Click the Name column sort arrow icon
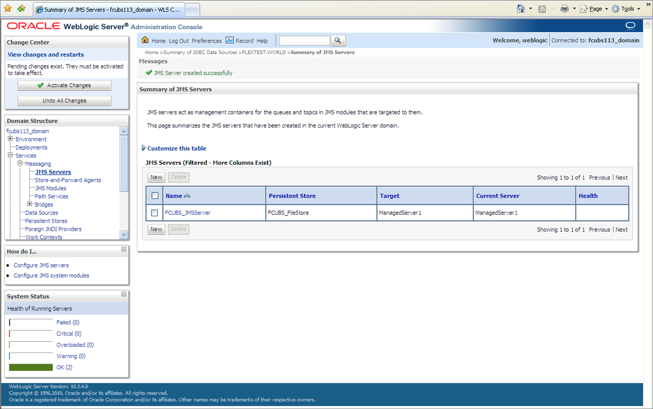 [x=187, y=196]
